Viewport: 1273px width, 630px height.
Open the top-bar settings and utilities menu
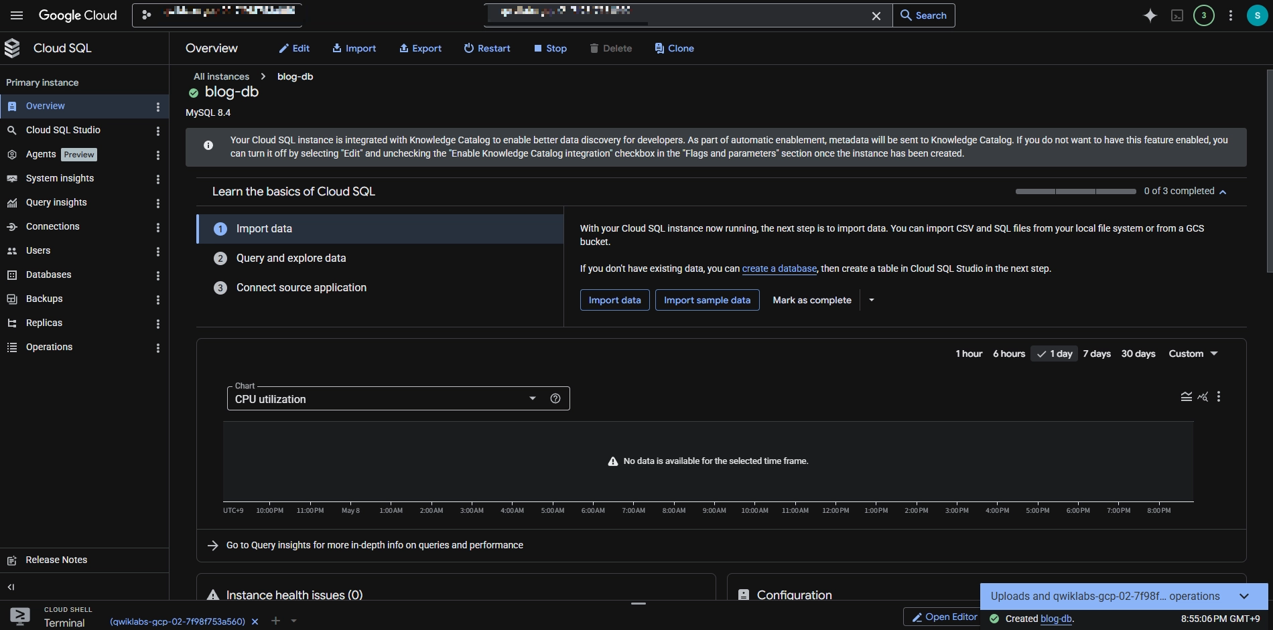1230,15
